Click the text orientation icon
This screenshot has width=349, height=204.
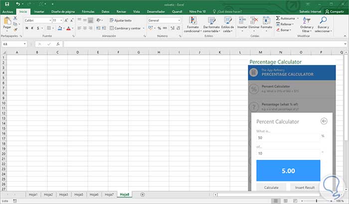tap(99, 20)
